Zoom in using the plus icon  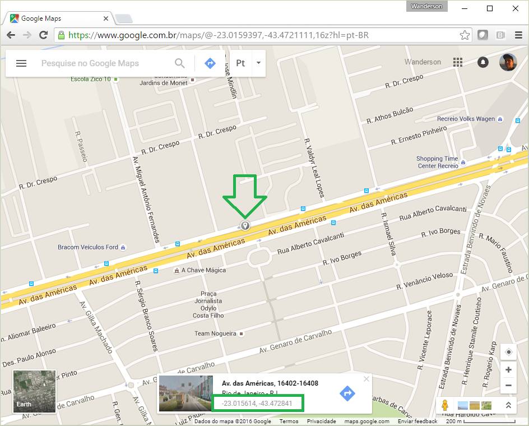[x=509, y=369]
